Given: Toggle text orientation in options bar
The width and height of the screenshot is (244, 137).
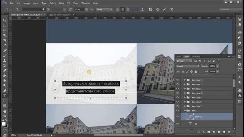Looking at the screenshot, I should (17, 10).
